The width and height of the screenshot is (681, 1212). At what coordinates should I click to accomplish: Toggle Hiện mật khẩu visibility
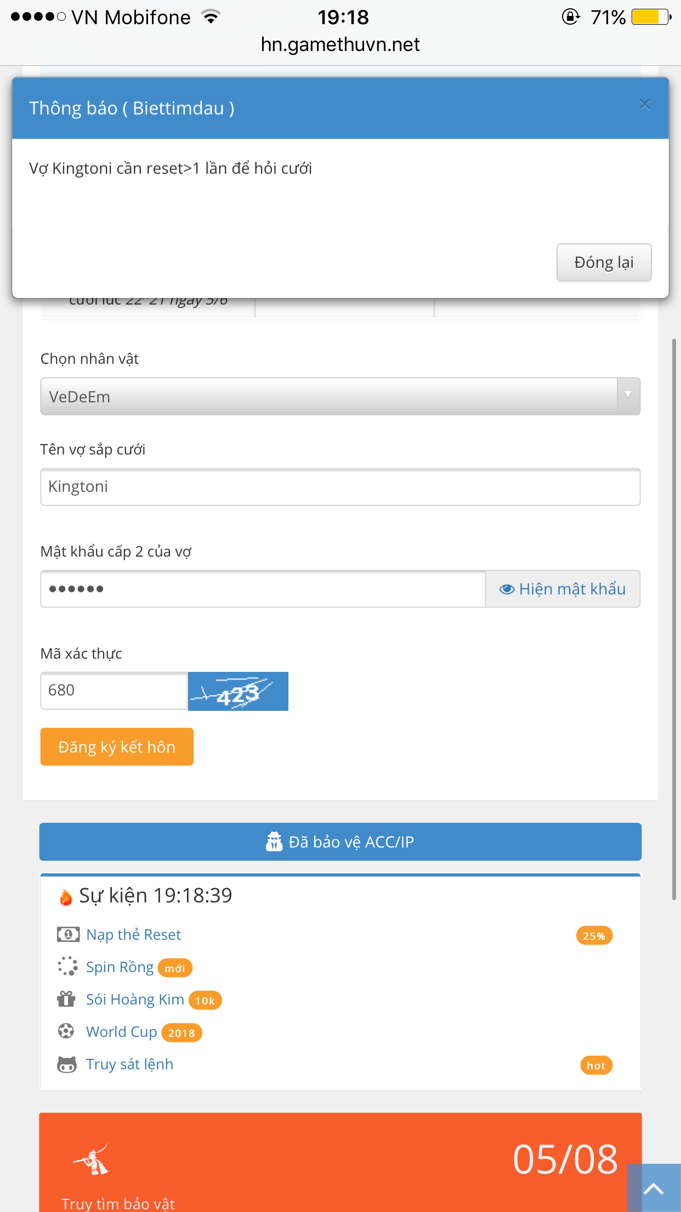563,589
